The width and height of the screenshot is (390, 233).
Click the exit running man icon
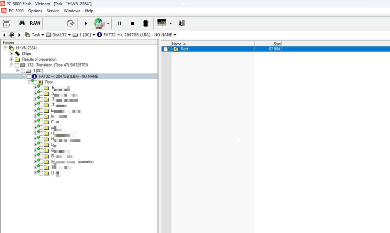point(182,23)
